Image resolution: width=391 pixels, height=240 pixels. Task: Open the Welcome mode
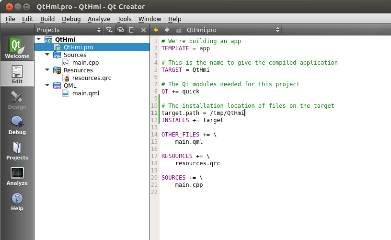pyautogui.click(x=17, y=48)
